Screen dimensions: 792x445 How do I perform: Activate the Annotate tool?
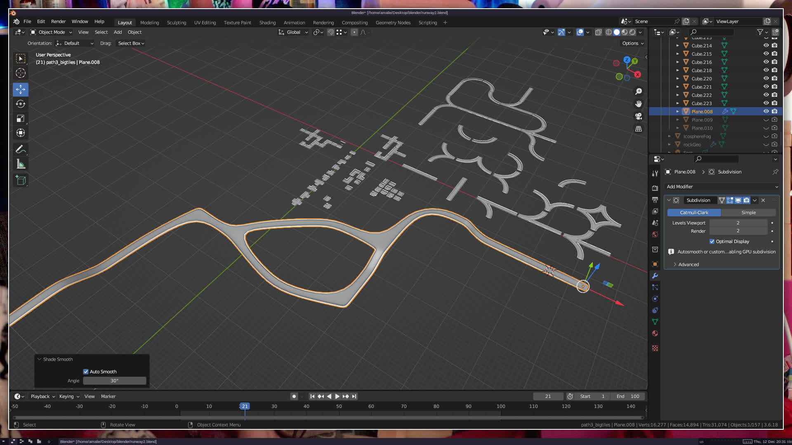pos(21,149)
